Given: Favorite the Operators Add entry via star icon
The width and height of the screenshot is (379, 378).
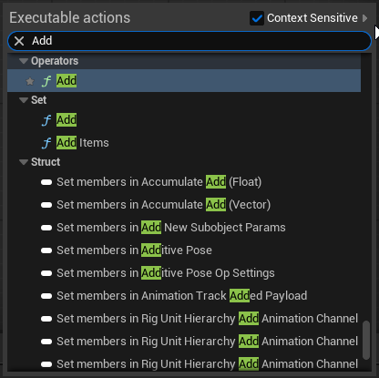Looking at the screenshot, I should pyautogui.click(x=30, y=81).
